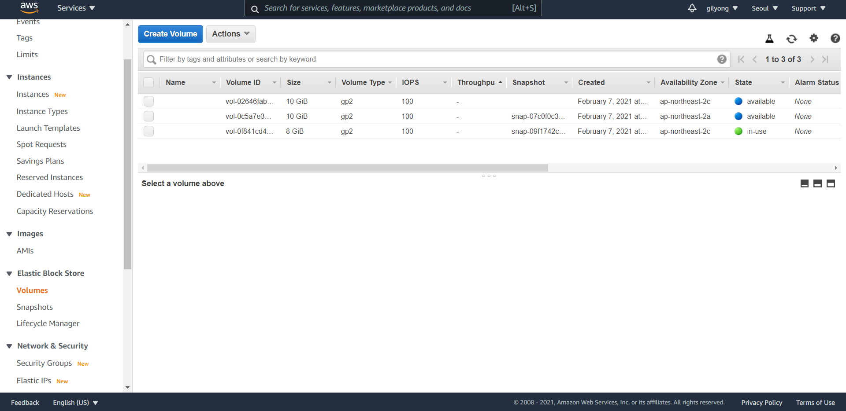846x411 pixels.
Task: Open the Terms of Use link
Action: tap(815, 403)
